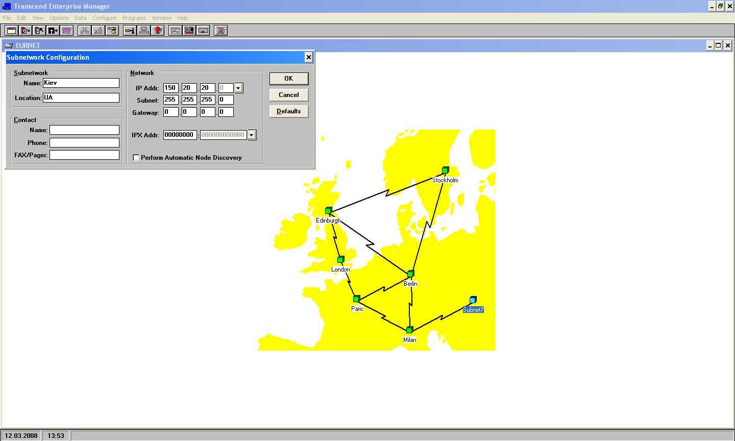Open the Options menu
Screen dimensions: 735x441
pyautogui.click(x=59, y=18)
